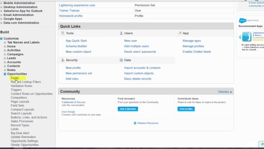Expand the Campaigns node arrow
This screenshot has height=149, width=264.
tap(5, 54)
